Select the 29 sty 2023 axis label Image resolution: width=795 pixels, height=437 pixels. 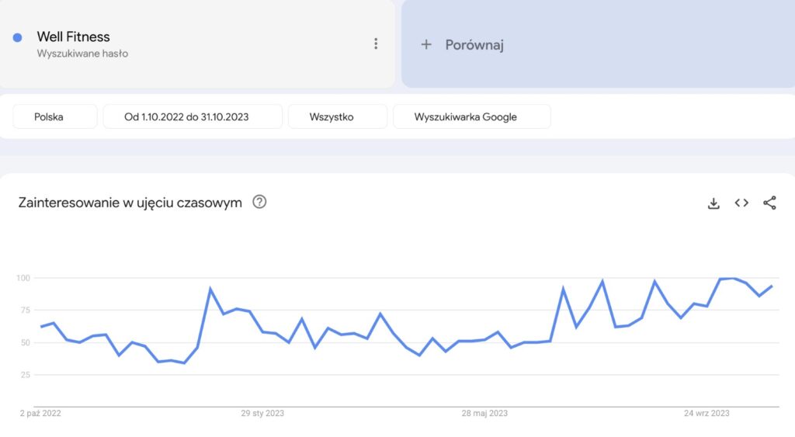[x=262, y=413]
